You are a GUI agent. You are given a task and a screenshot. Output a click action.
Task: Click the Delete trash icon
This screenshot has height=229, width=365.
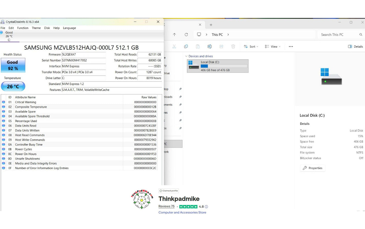click(233, 46)
